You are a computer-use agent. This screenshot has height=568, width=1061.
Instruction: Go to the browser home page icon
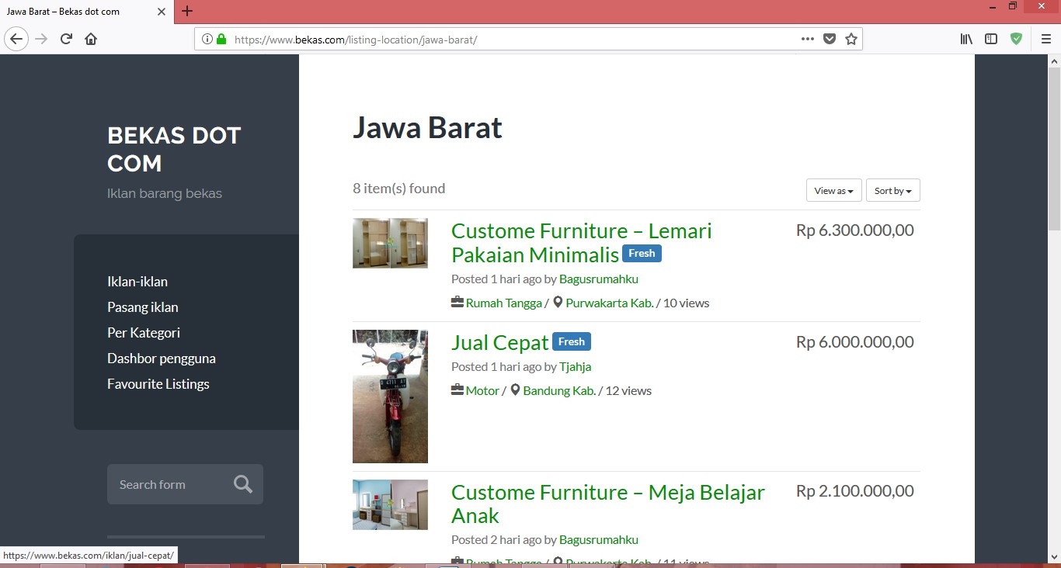tap(91, 39)
